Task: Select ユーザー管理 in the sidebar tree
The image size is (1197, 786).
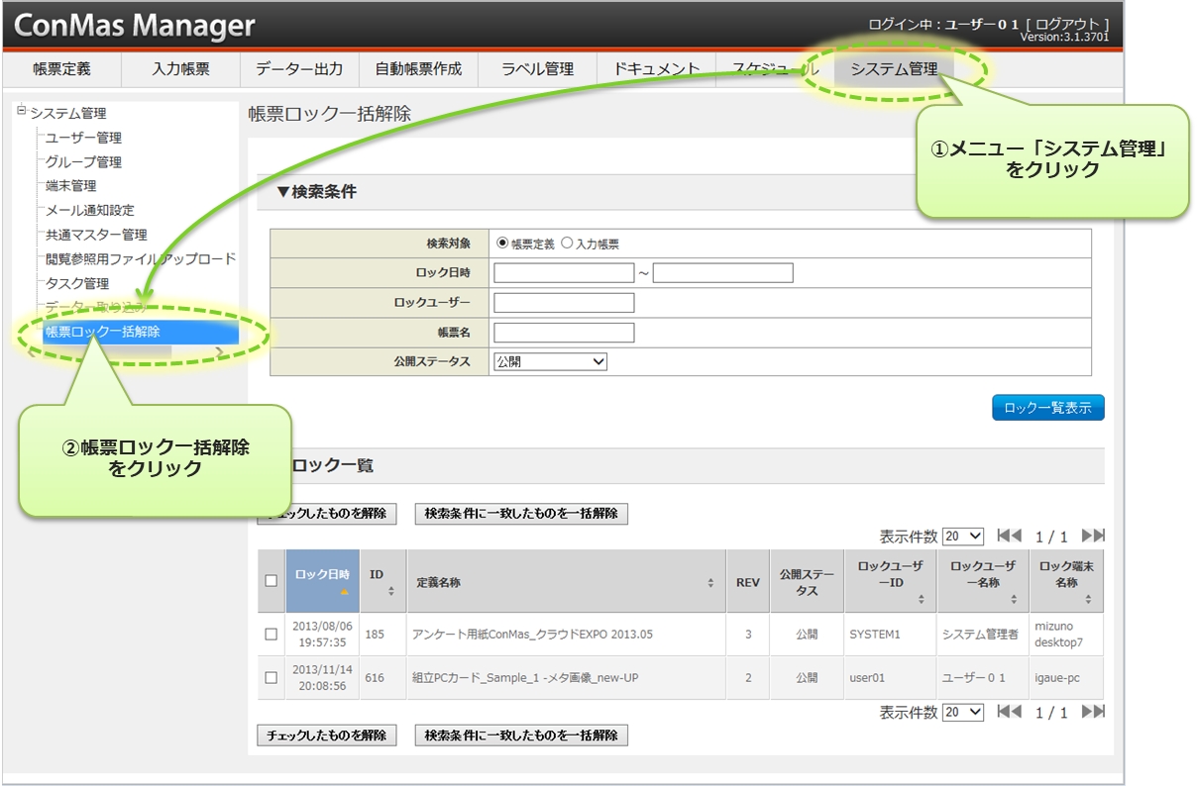Action: 84,138
